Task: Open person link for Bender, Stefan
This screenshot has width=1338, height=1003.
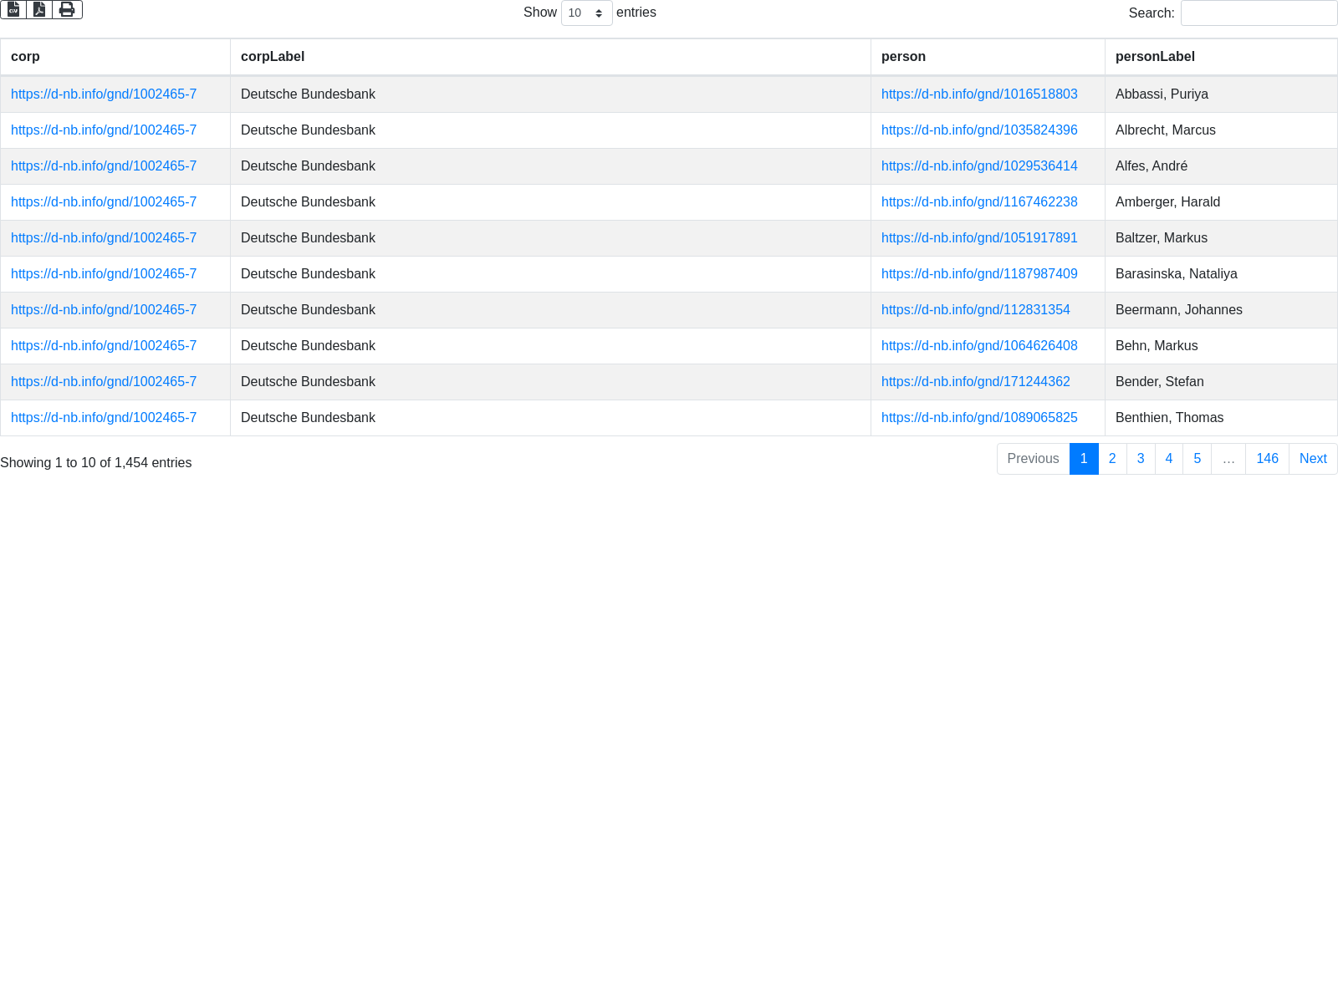Action: click(975, 382)
